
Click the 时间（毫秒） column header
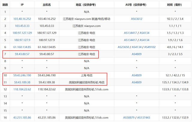tap(175, 5)
